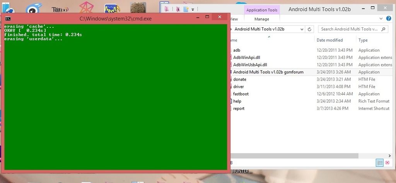Click the Help question mark icon
This screenshot has width=396, height=183.
[x=389, y=19]
